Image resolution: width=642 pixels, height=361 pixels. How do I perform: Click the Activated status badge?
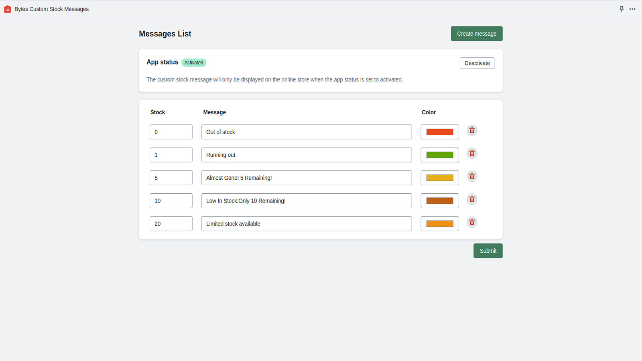194,63
